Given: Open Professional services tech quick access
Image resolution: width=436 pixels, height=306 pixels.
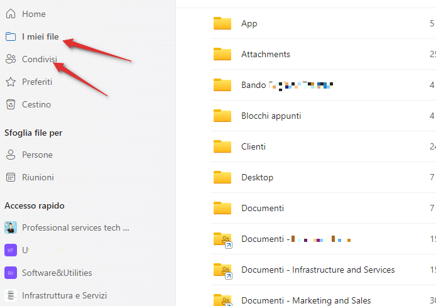Looking at the screenshot, I should (75, 227).
